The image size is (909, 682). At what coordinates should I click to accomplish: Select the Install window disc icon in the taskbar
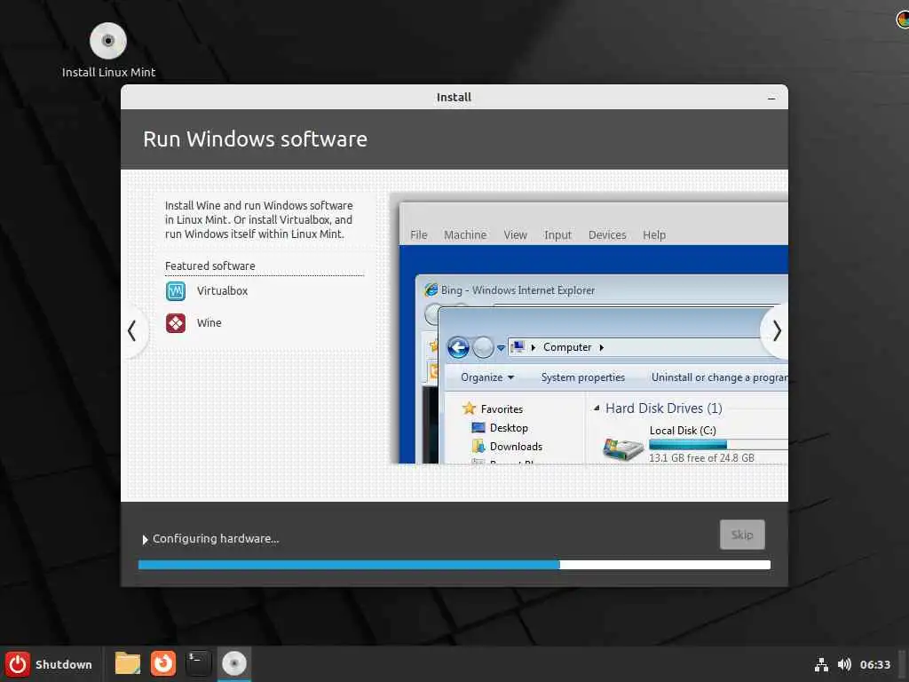(x=234, y=663)
